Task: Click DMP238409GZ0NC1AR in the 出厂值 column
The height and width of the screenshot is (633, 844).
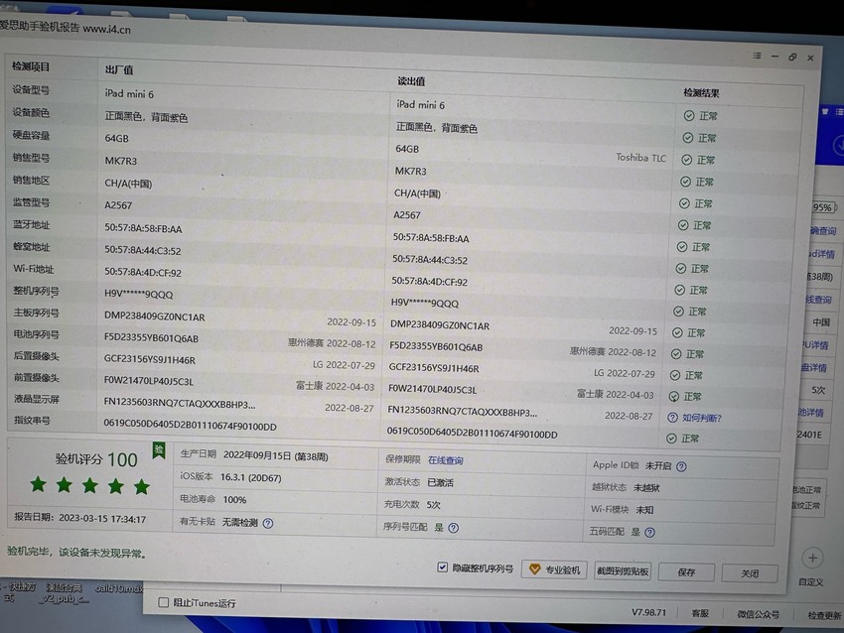Action: [x=155, y=316]
